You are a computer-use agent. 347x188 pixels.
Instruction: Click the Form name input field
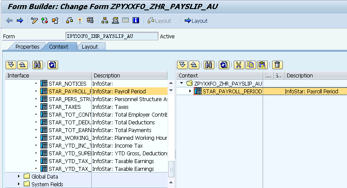tap(111, 36)
